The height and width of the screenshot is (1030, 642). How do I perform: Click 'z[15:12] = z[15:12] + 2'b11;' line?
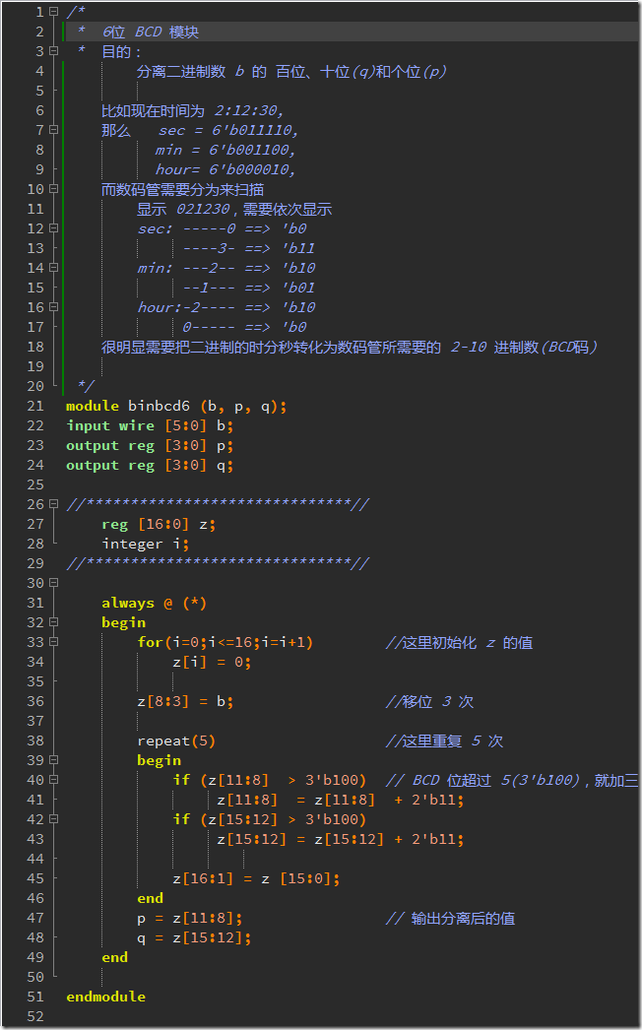[x=341, y=840]
